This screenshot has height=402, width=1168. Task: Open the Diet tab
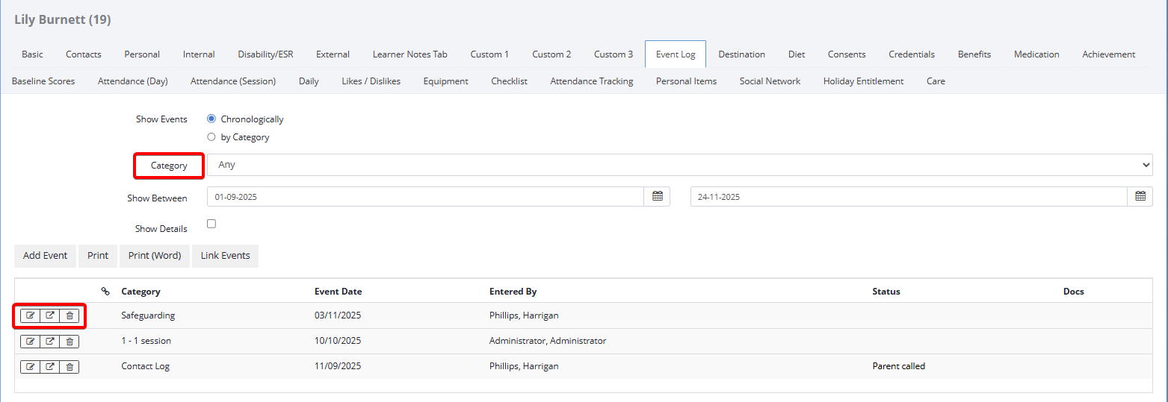(x=797, y=54)
